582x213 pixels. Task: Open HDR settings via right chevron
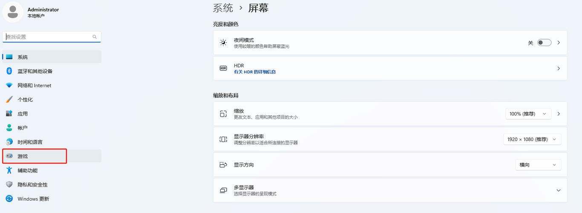coord(559,68)
